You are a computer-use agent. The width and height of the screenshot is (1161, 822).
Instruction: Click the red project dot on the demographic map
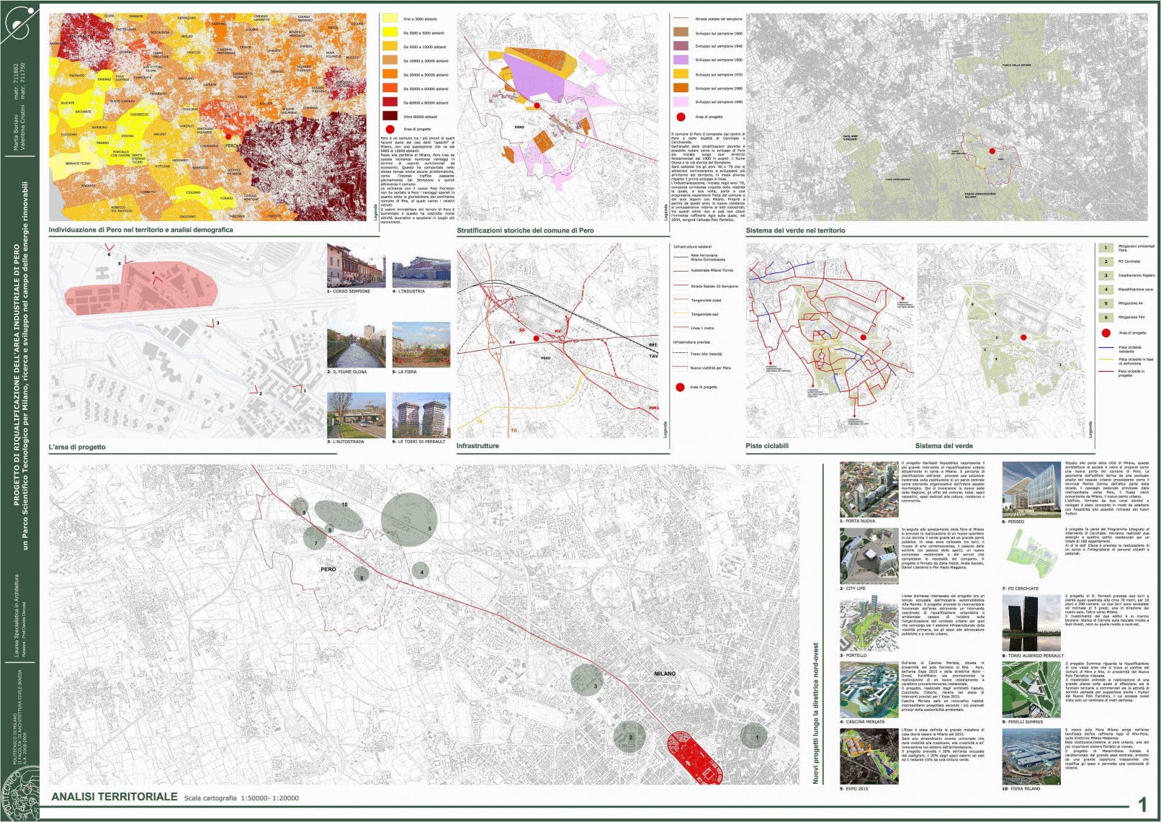(228, 135)
